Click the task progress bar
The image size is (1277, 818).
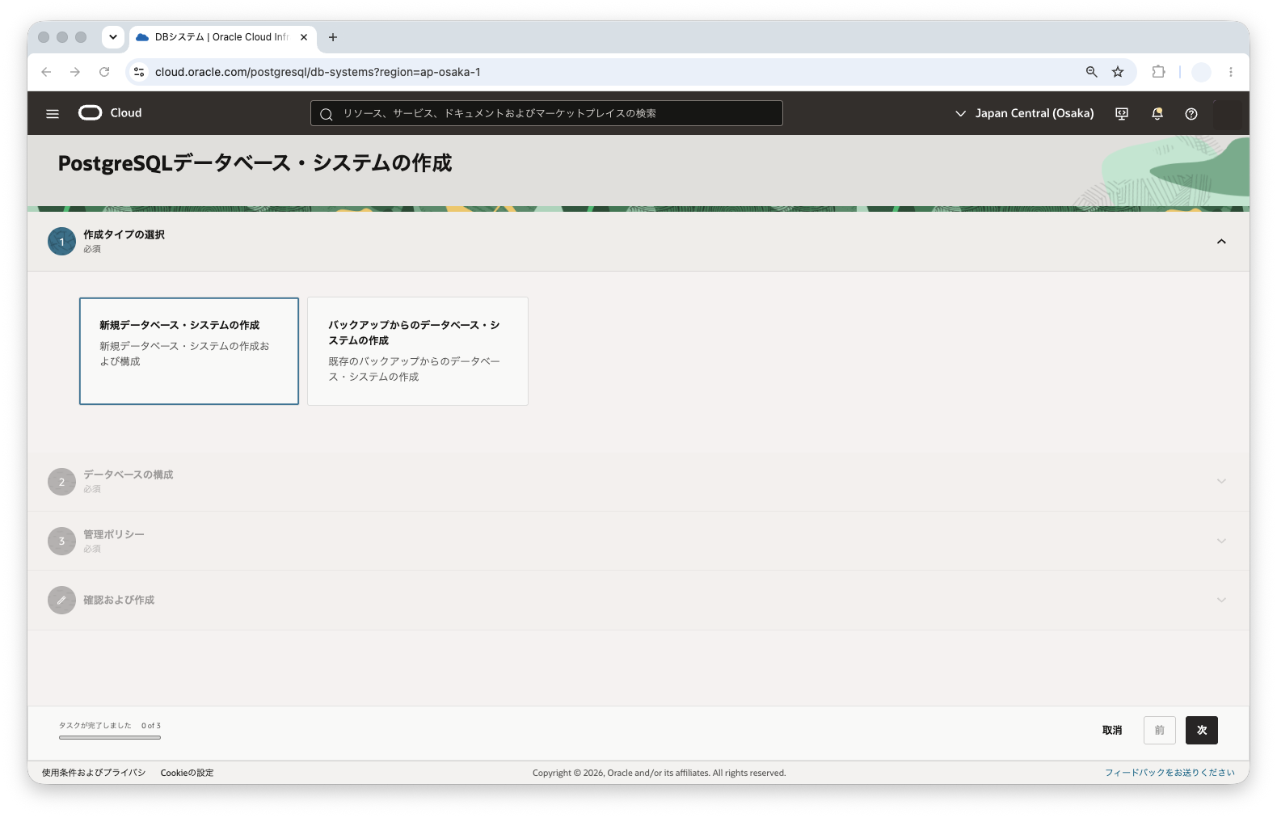[110, 737]
